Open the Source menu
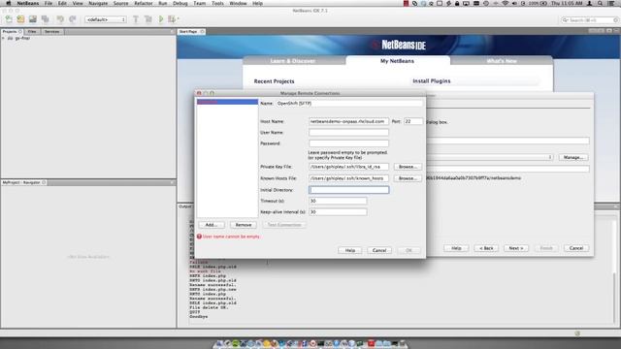 [120, 3]
